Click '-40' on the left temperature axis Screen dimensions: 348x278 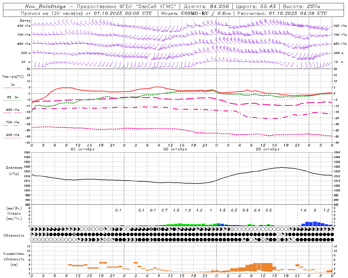(27, 143)
